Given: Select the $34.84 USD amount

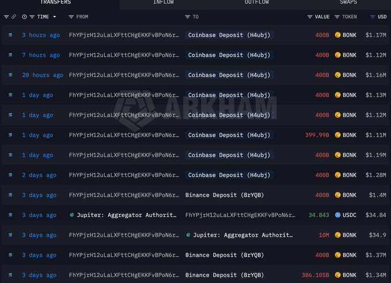Looking at the screenshot, I should point(376,215).
